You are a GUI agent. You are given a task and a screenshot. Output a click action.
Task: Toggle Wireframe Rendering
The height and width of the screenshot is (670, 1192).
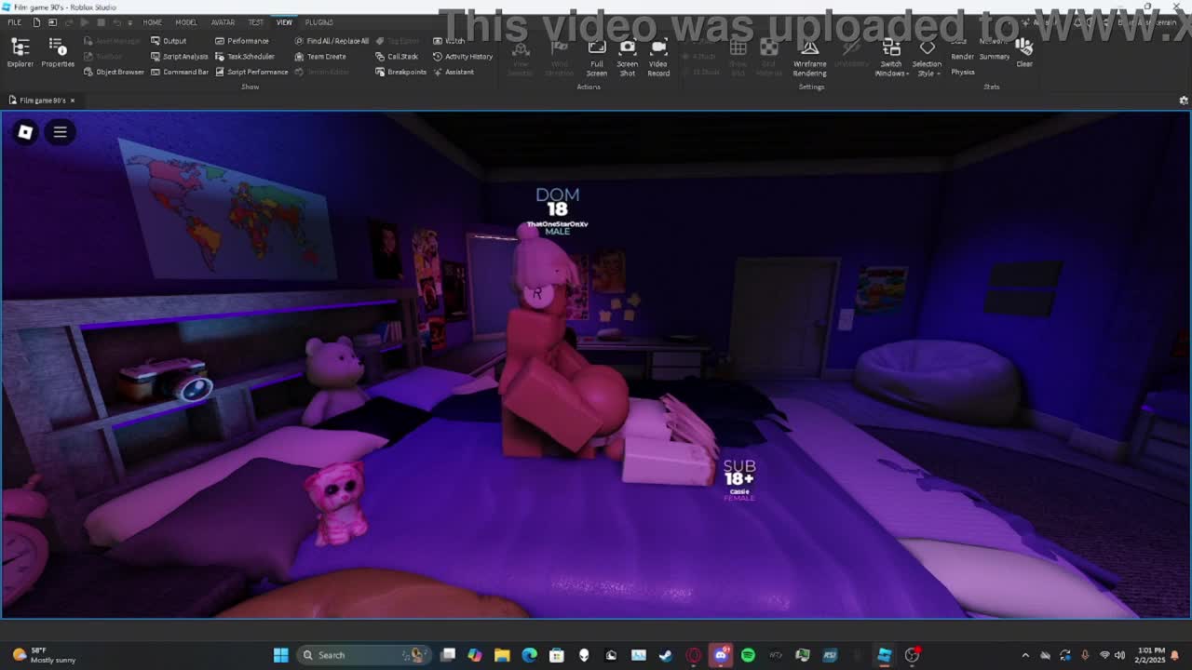809,58
